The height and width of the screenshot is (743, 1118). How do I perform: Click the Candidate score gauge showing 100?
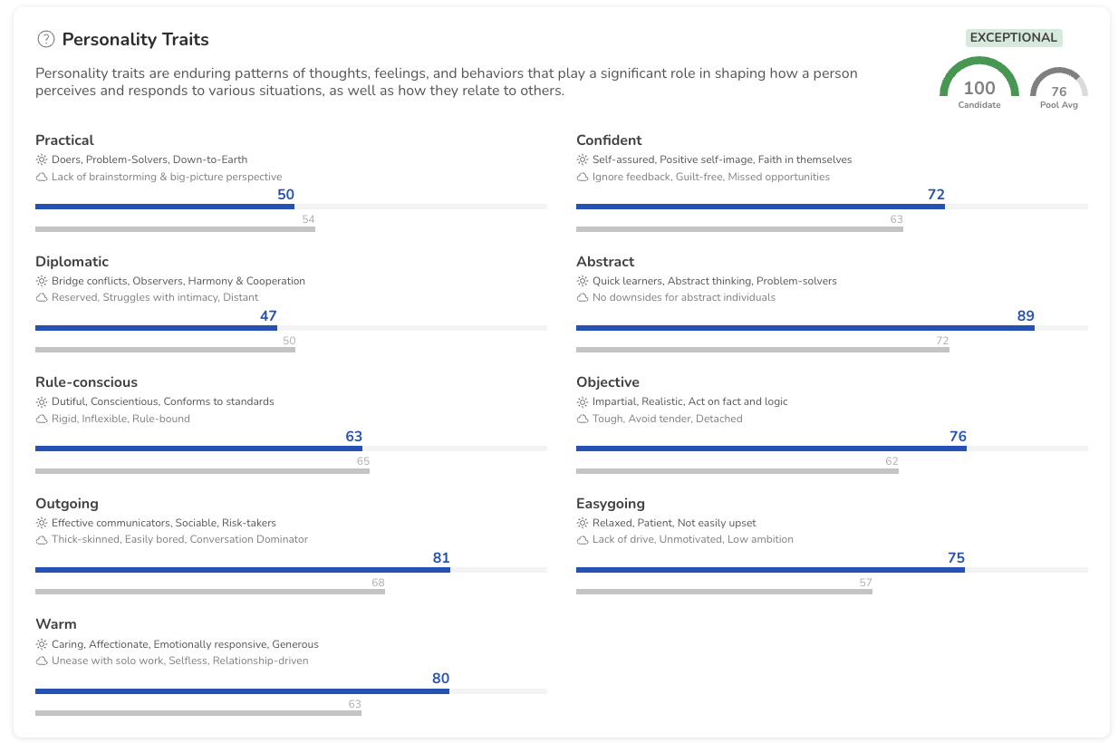pyautogui.click(x=978, y=86)
